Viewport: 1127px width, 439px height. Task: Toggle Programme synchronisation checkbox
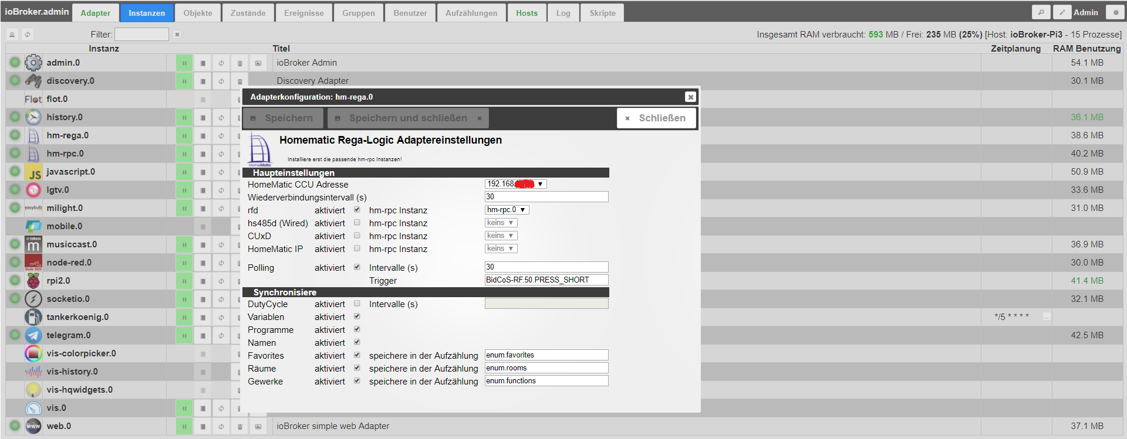(x=357, y=329)
